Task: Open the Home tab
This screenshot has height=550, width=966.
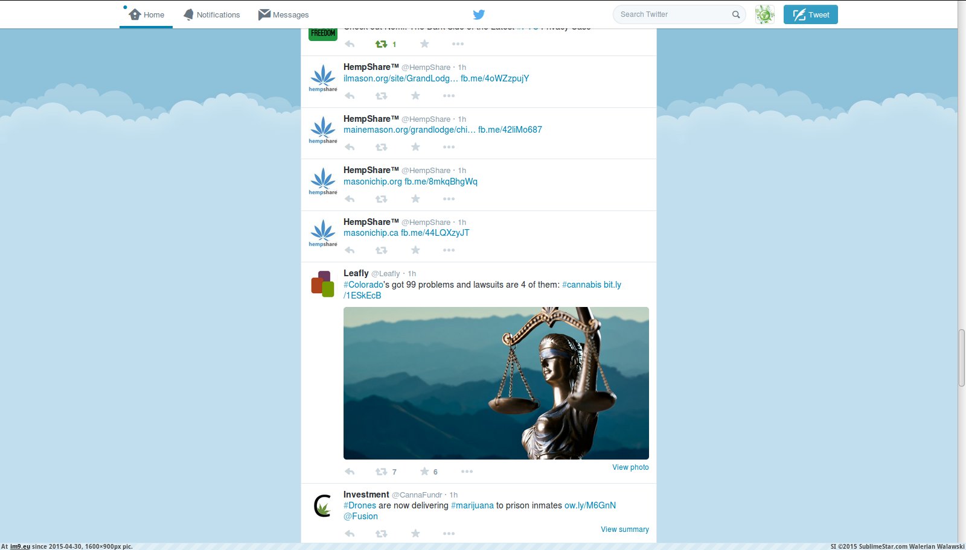Action: (x=146, y=14)
